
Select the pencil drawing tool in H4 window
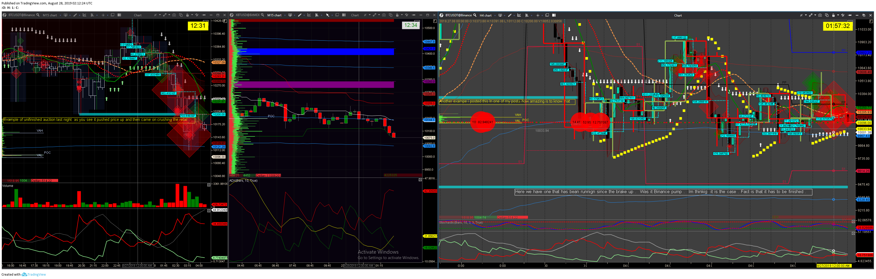click(510, 15)
